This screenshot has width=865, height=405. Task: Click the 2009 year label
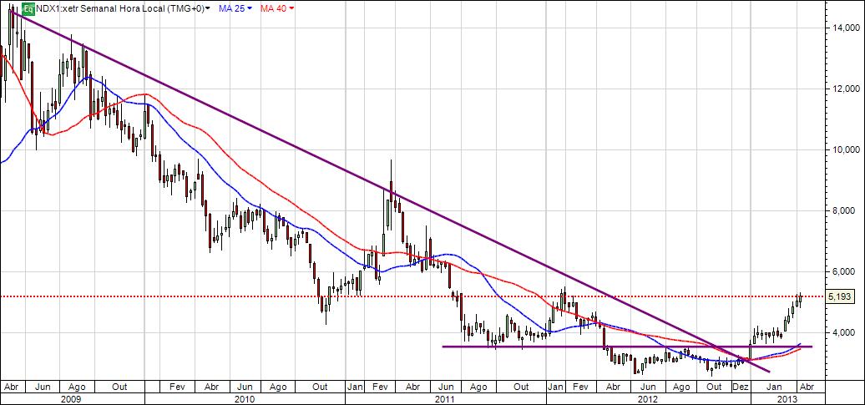click(x=73, y=397)
